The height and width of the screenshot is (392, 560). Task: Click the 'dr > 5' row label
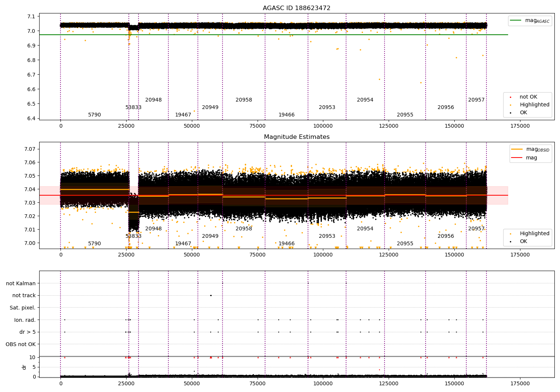[x=28, y=332]
